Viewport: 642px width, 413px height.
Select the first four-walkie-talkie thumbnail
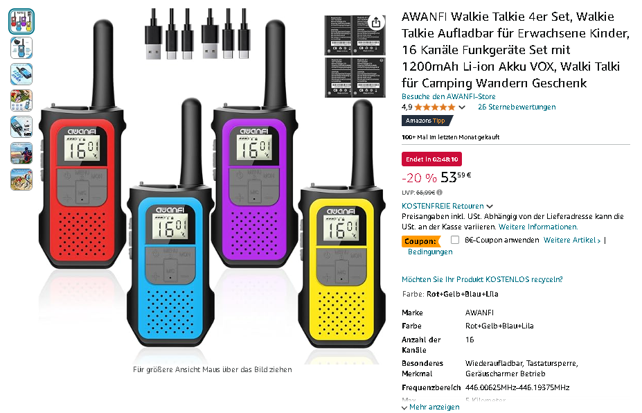click(x=21, y=21)
